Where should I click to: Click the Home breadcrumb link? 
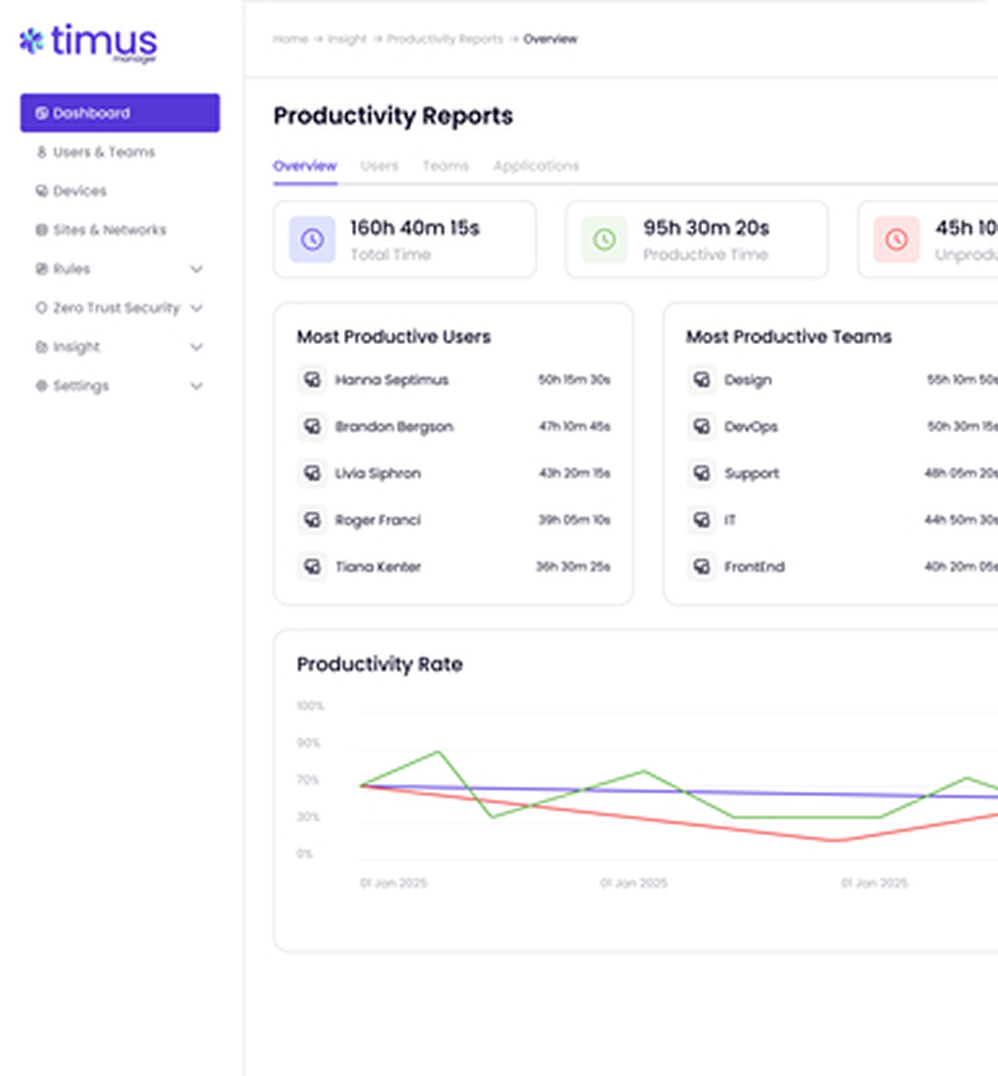click(290, 39)
